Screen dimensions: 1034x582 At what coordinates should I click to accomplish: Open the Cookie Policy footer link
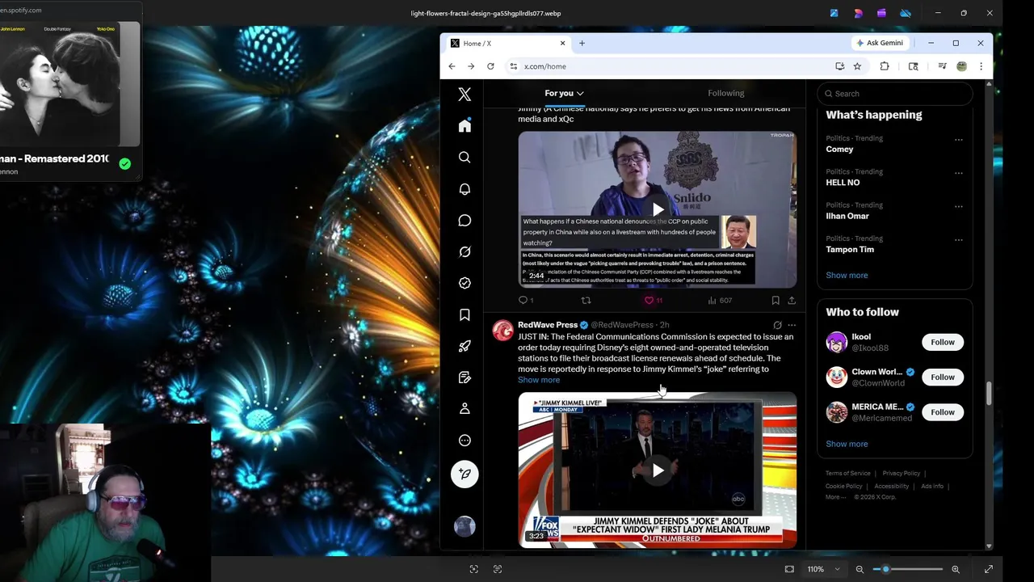click(843, 487)
